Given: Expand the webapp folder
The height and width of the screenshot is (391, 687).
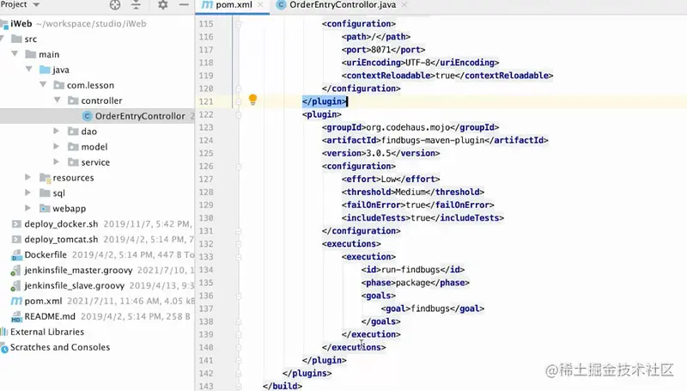Looking at the screenshot, I should (28, 207).
